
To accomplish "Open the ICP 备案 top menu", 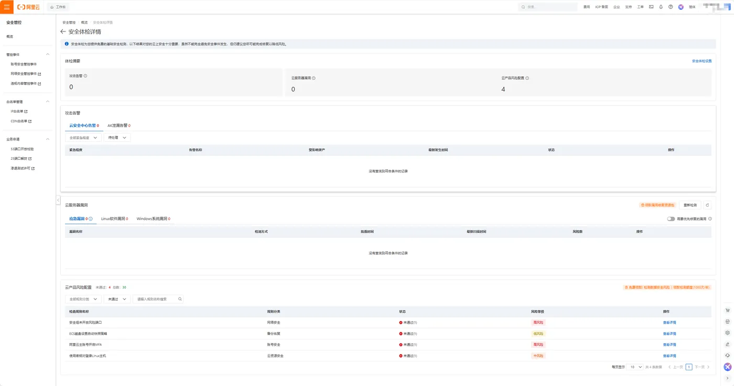I will (x=602, y=7).
